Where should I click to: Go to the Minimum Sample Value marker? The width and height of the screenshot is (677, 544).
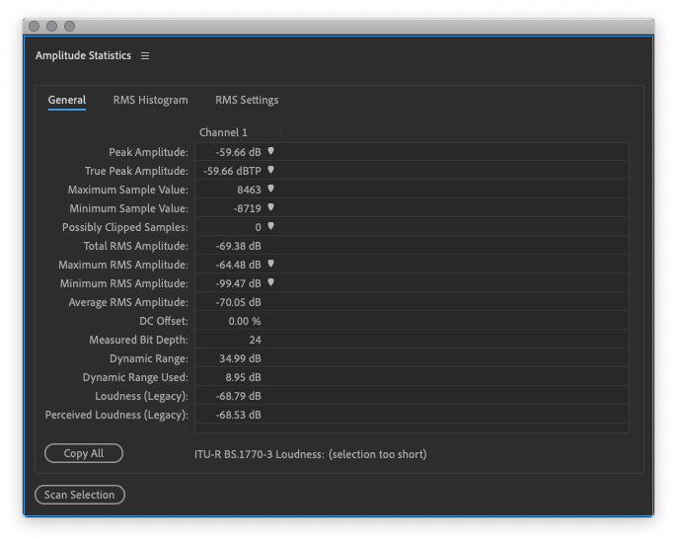(270, 207)
